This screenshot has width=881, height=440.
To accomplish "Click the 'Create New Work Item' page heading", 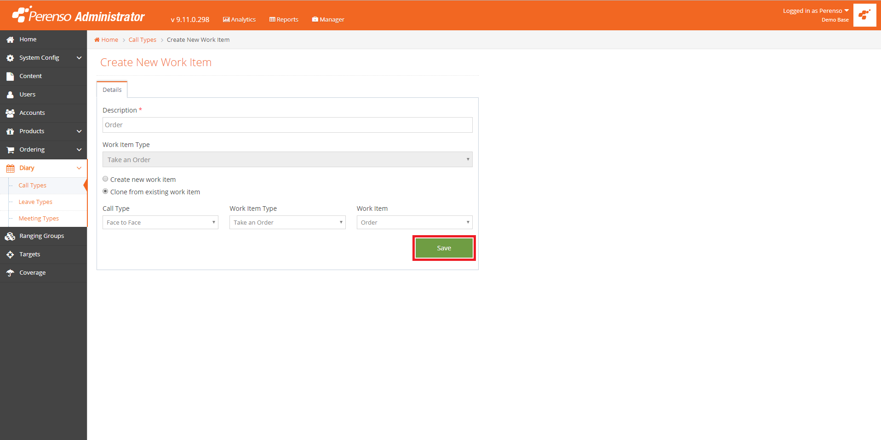I will pos(156,62).
